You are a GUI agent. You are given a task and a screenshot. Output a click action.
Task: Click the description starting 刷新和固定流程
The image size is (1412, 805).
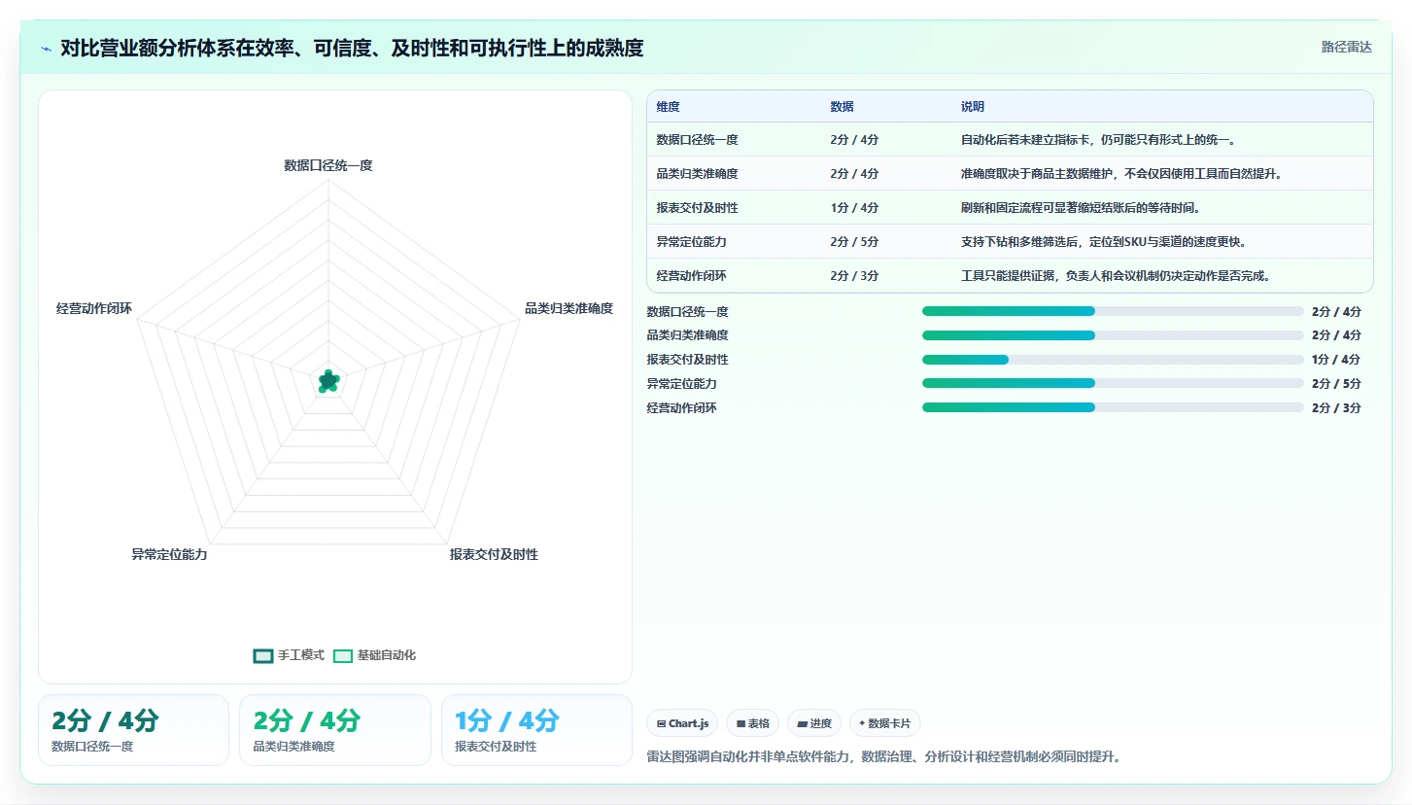1081,208
